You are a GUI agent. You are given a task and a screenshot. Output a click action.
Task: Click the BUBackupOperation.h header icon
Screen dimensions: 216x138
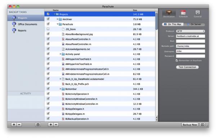(x=63, y=119)
